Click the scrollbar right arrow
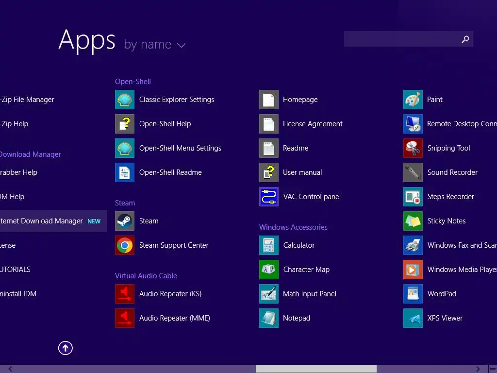The width and height of the screenshot is (497, 373). click(x=478, y=369)
